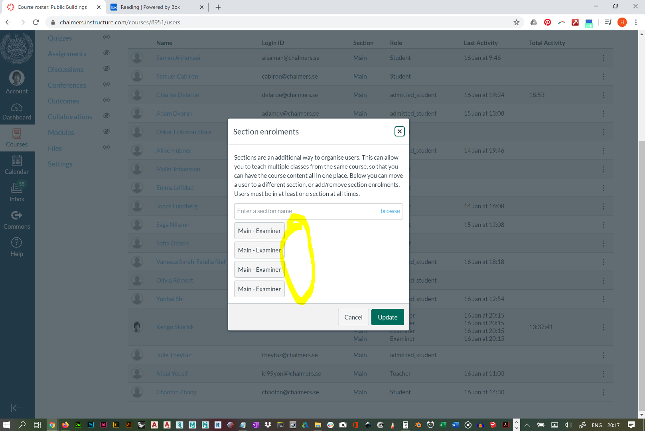Open Canvas Commons
The height and width of the screenshot is (431, 645).
pyautogui.click(x=17, y=220)
